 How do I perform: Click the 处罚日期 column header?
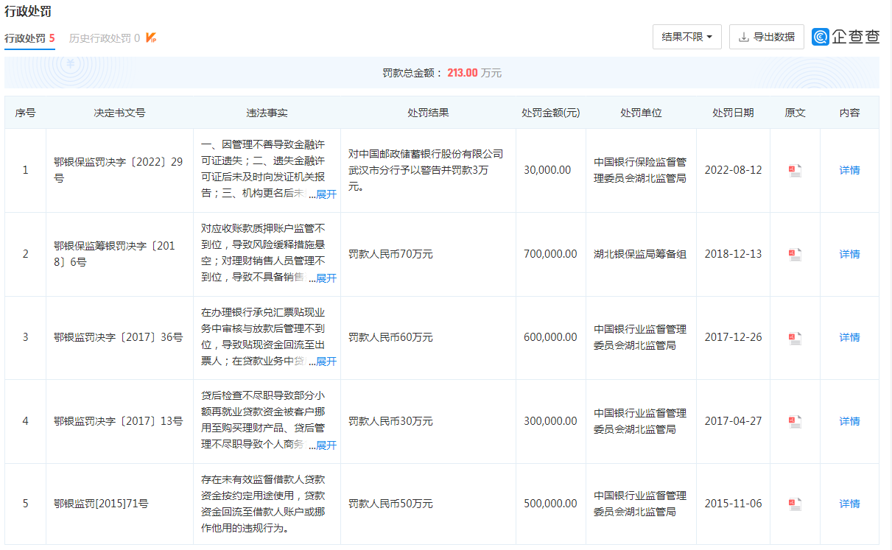733,113
